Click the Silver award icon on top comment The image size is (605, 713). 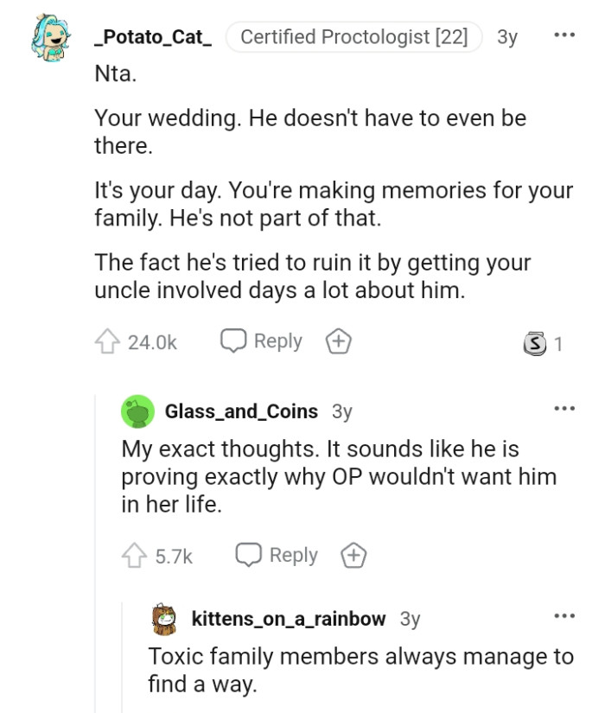[x=536, y=343]
